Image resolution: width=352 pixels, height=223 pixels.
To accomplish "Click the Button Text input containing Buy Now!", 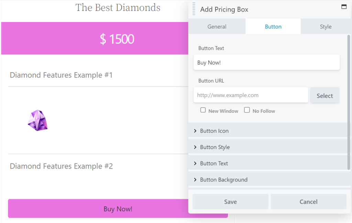I will pyautogui.click(x=266, y=62).
